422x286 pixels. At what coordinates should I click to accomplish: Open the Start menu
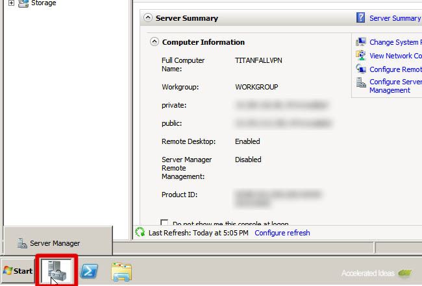pyautogui.click(x=18, y=270)
